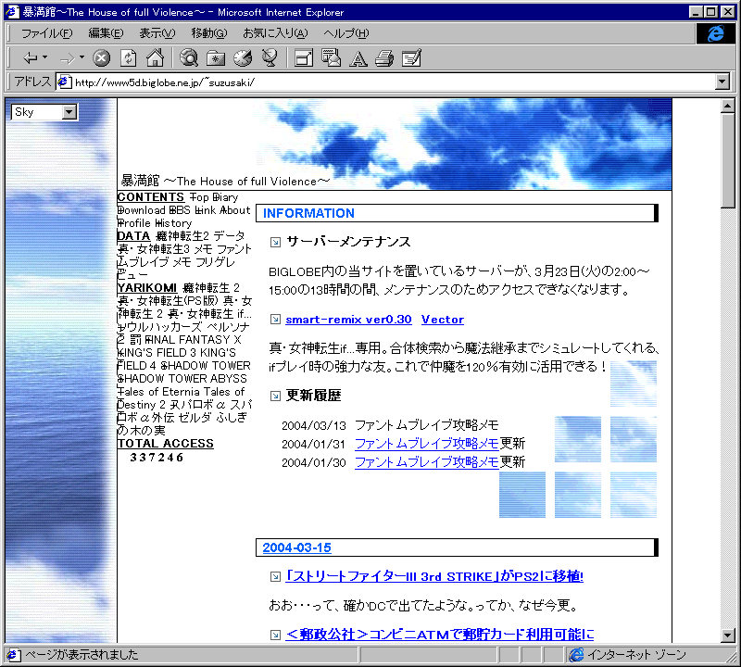Open ファントムブレイブ攻略メモ link dated 2004/01/30
Image resolution: width=741 pixels, height=667 pixels.
point(427,462)
